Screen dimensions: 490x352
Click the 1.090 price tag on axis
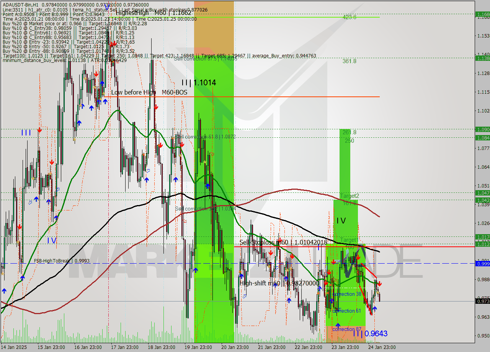[x=482, y=129]
